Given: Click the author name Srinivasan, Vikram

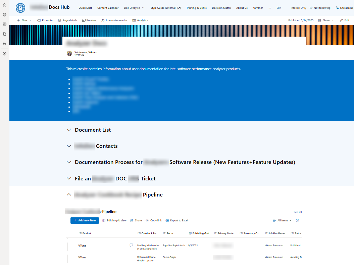Looking at the screenshot, I should pos(86,52).
